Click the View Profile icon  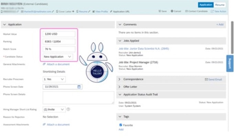94,11
